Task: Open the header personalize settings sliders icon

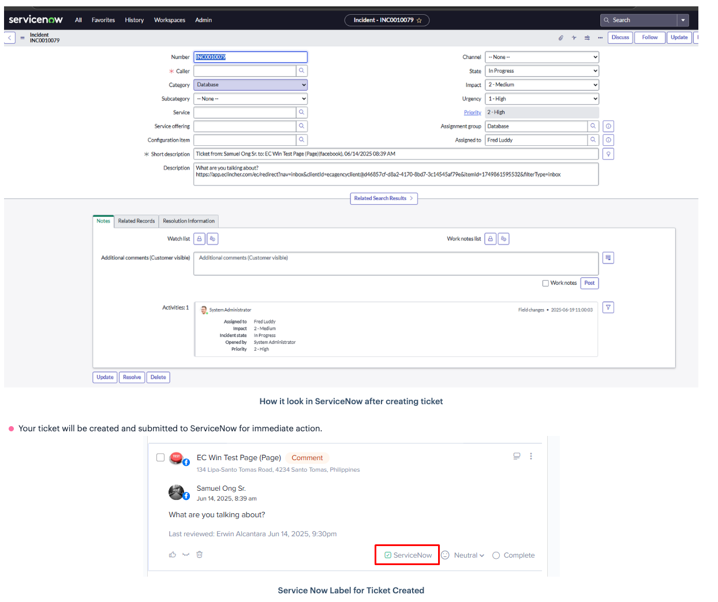Action: click(587, 37)
